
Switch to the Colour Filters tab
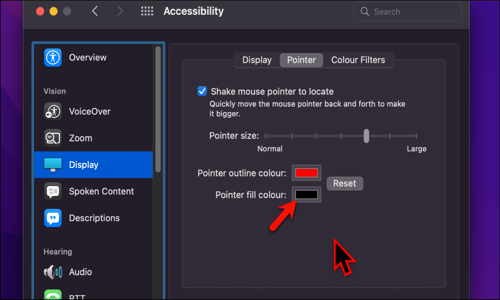pyautogui.click(x=358, y=60)
